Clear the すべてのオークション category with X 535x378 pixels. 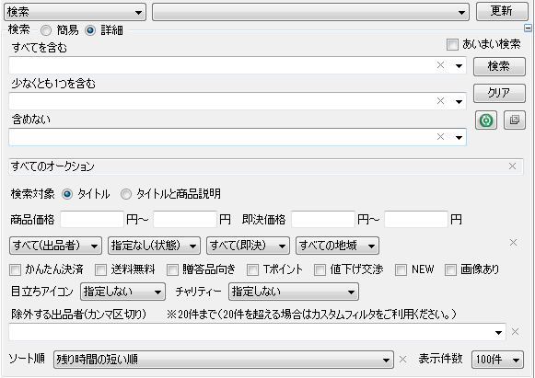point(512,166)
